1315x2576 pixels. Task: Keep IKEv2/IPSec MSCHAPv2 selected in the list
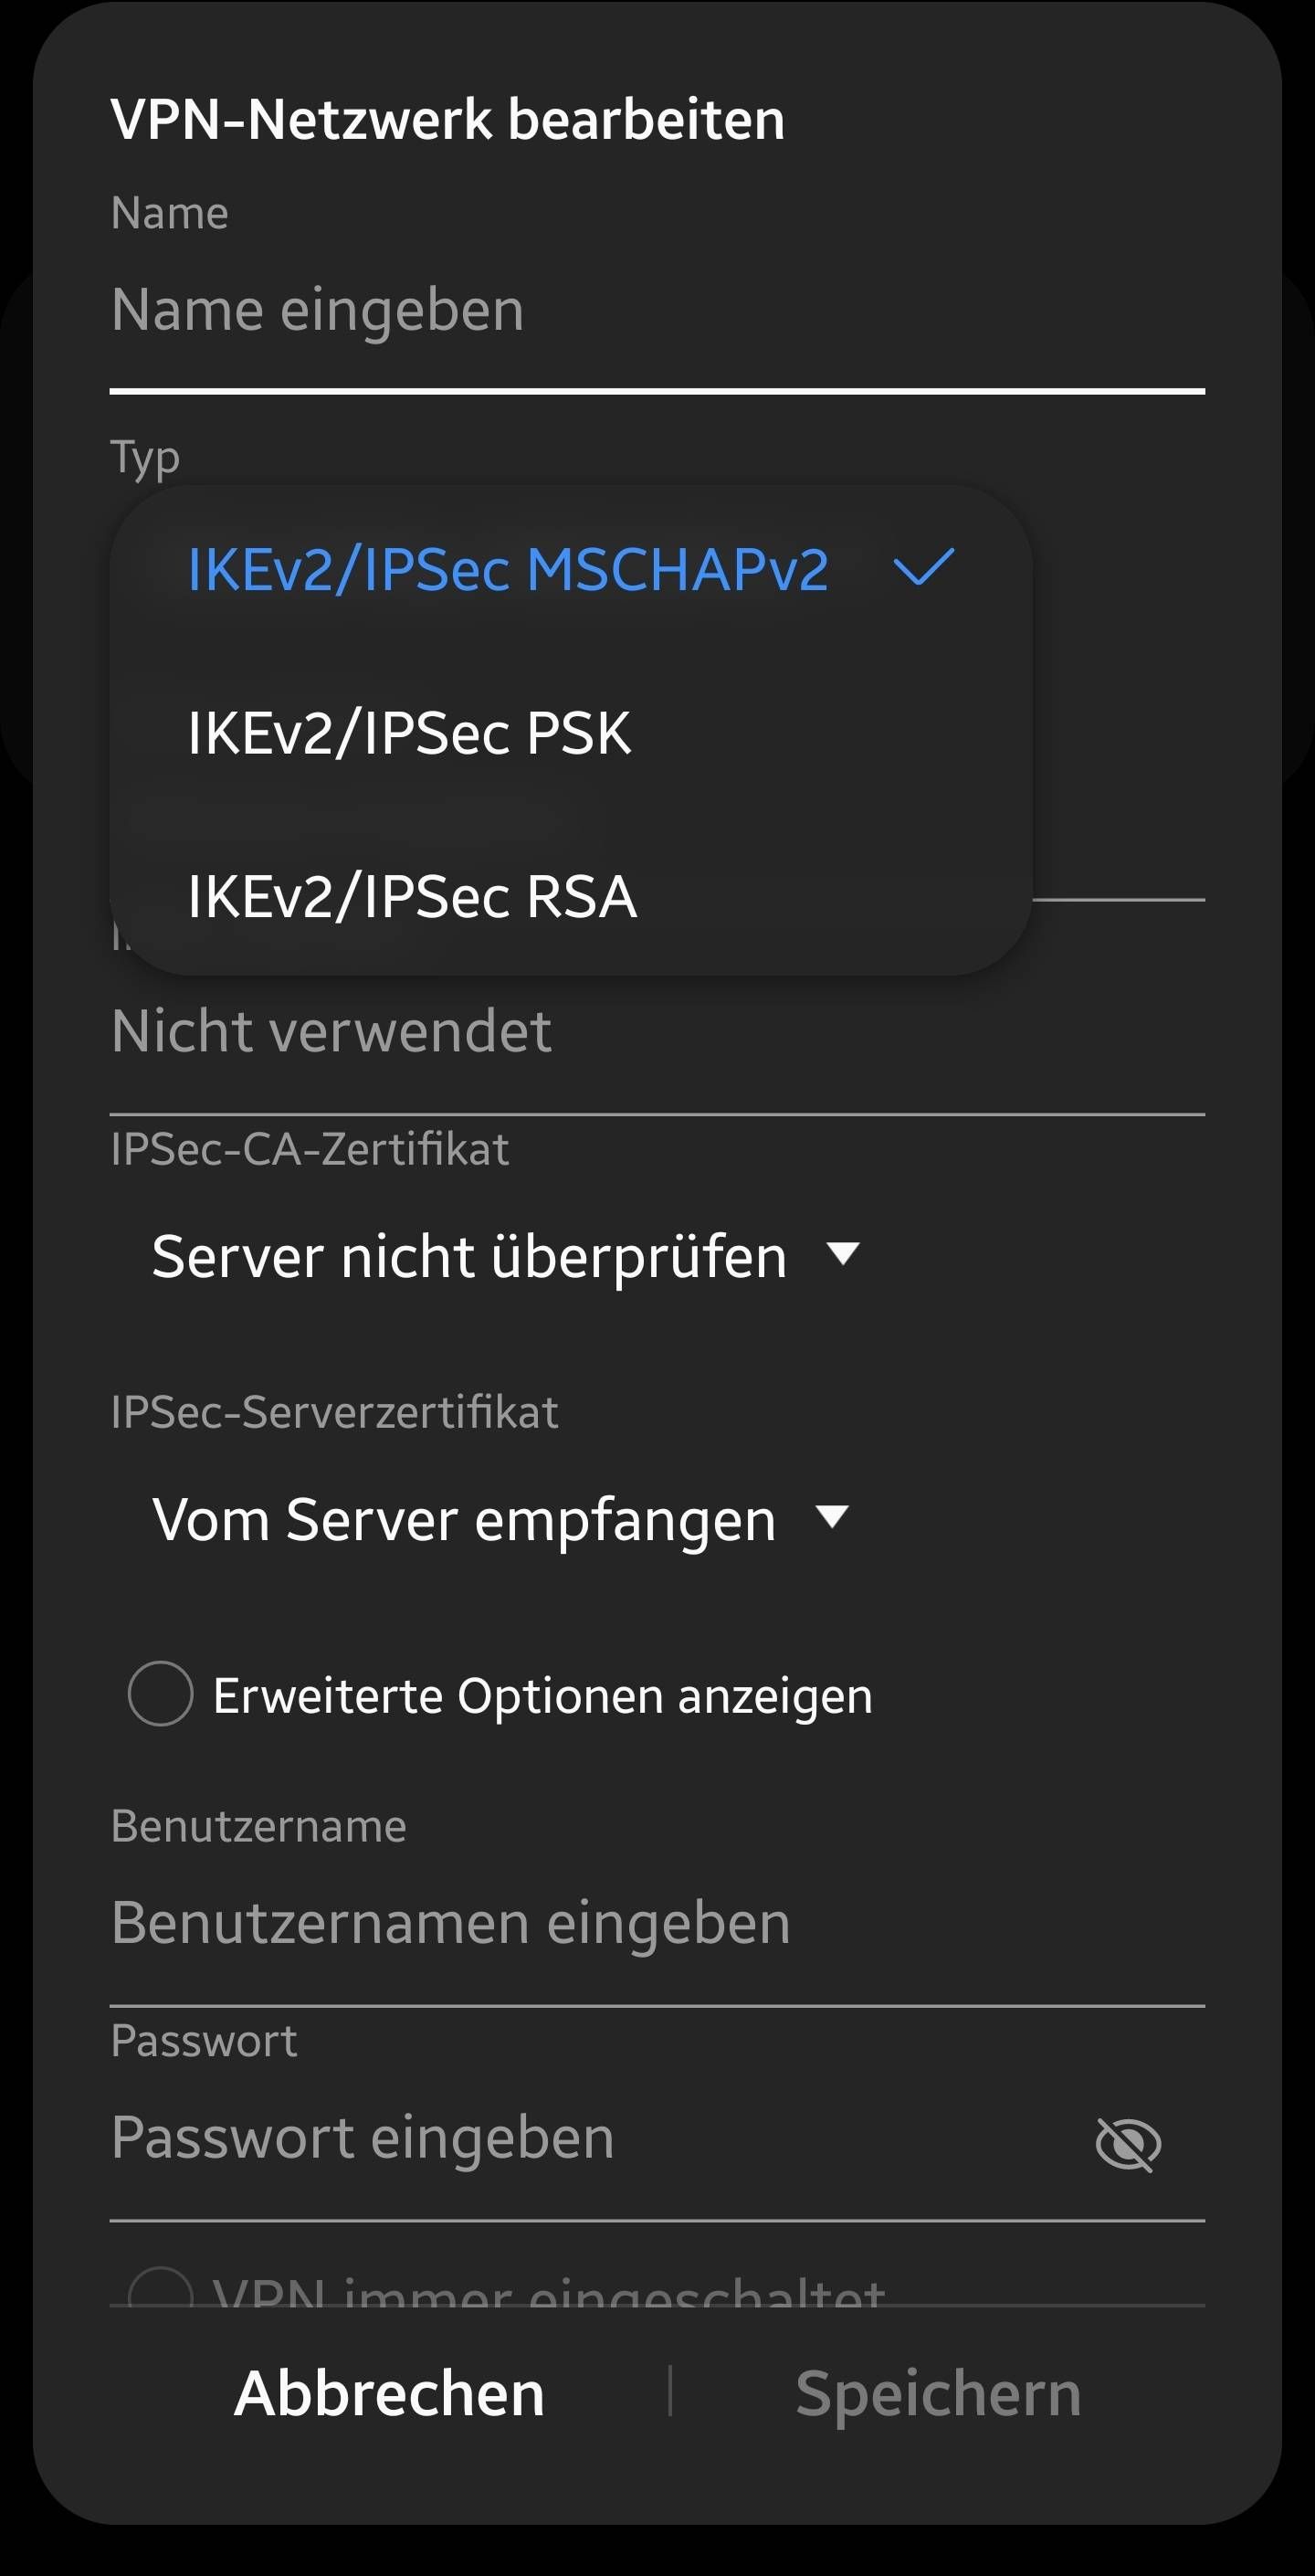(x=508, y=570)
